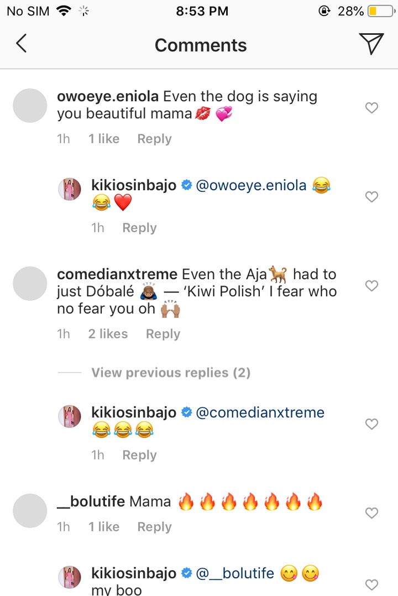Like owoeye.eniola's comment with heart

372,108
